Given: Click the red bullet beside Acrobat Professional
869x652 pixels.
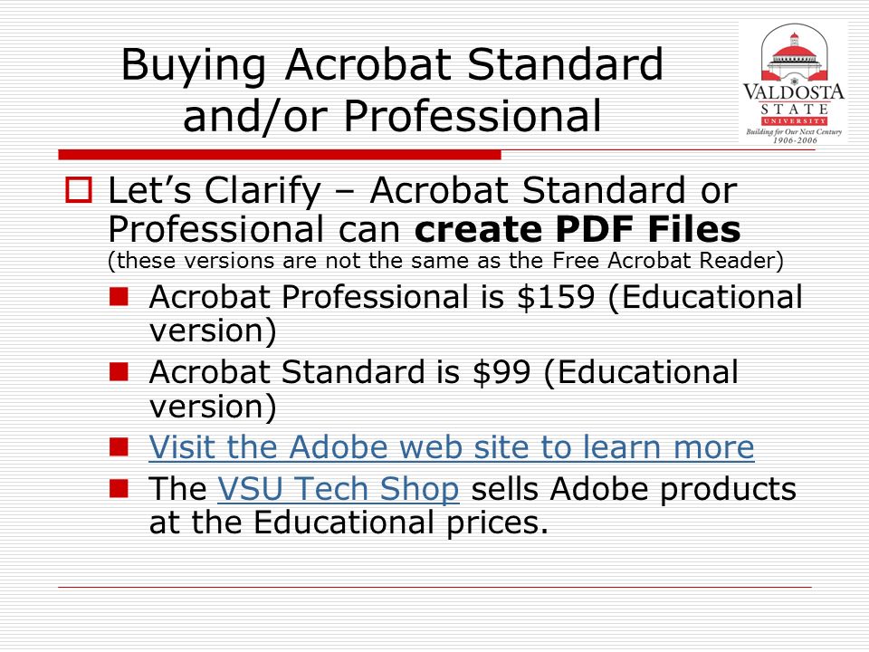Looking at the screenshot, I should [x=119, y=297].
